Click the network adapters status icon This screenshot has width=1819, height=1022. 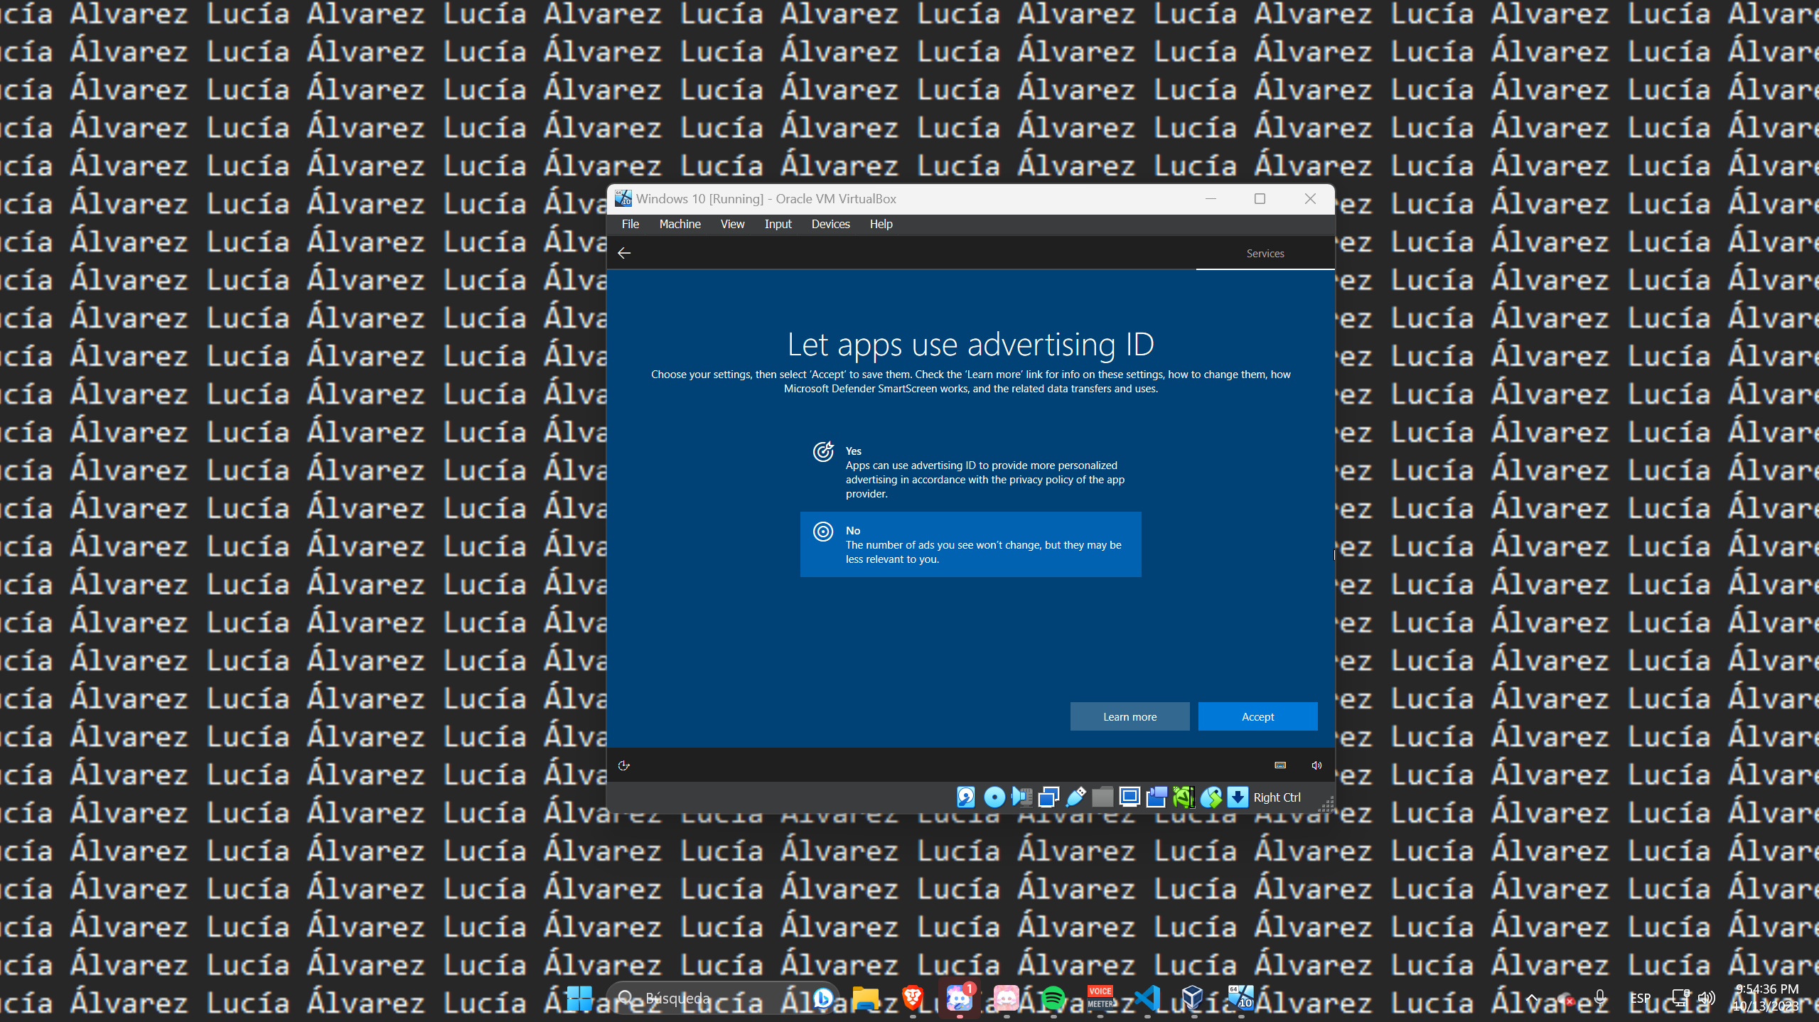(1049, 797)
